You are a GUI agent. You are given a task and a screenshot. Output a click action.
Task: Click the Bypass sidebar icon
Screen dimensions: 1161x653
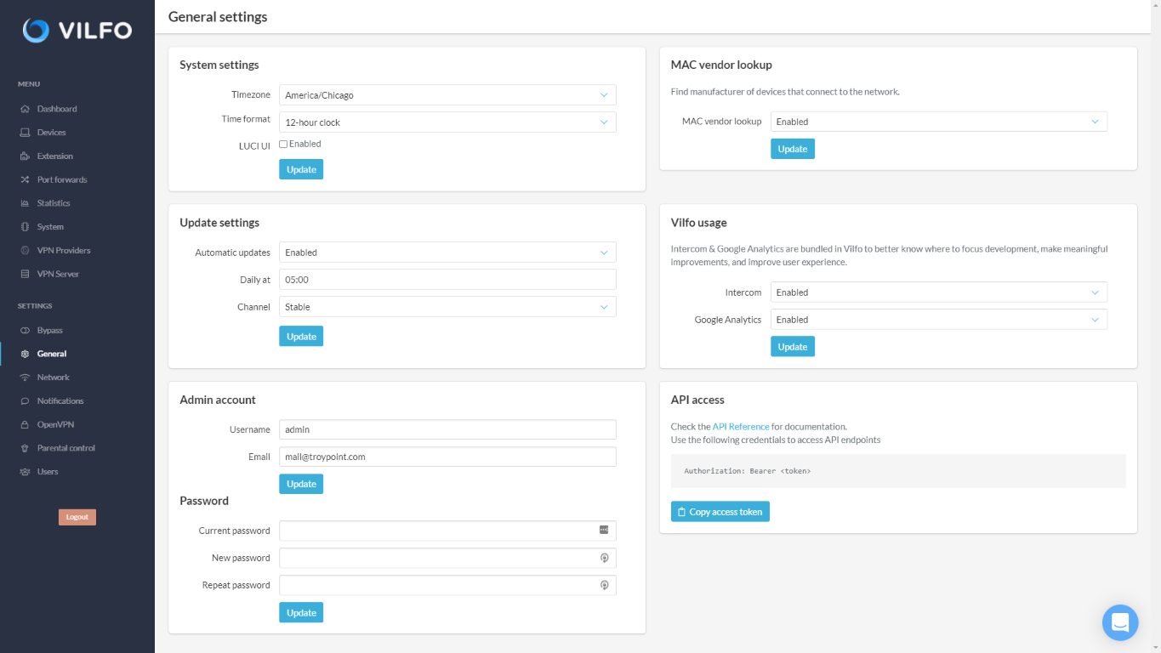(x=25, y=330)
